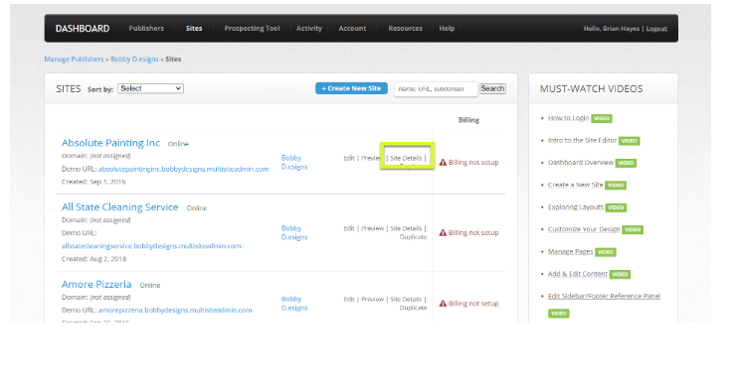Go to Manage Publishers breadcrumb
Viewport: 735px width, 388px height.
tap(74, 59)
